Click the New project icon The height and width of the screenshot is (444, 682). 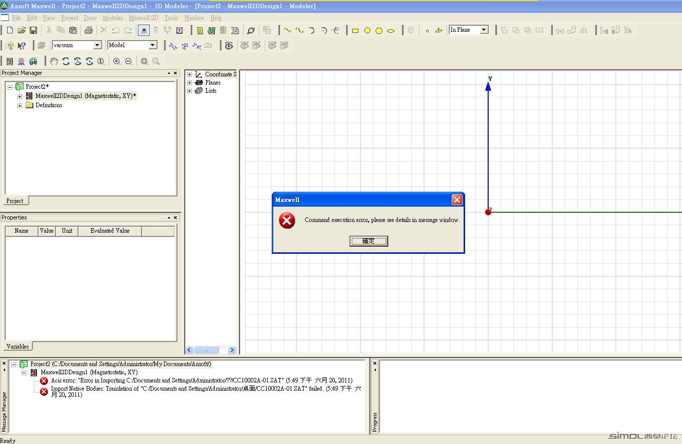tap(10, 30)
